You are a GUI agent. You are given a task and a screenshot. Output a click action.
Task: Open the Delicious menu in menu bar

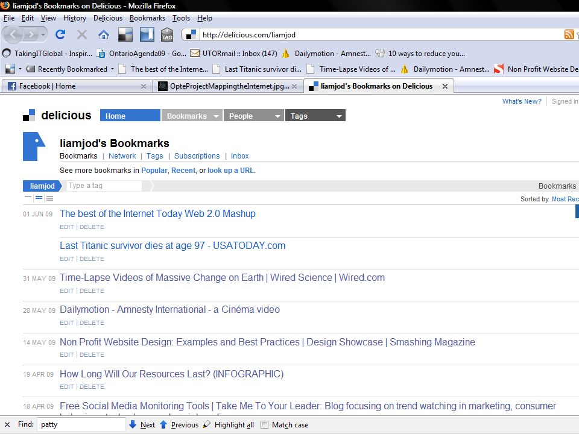108,18
